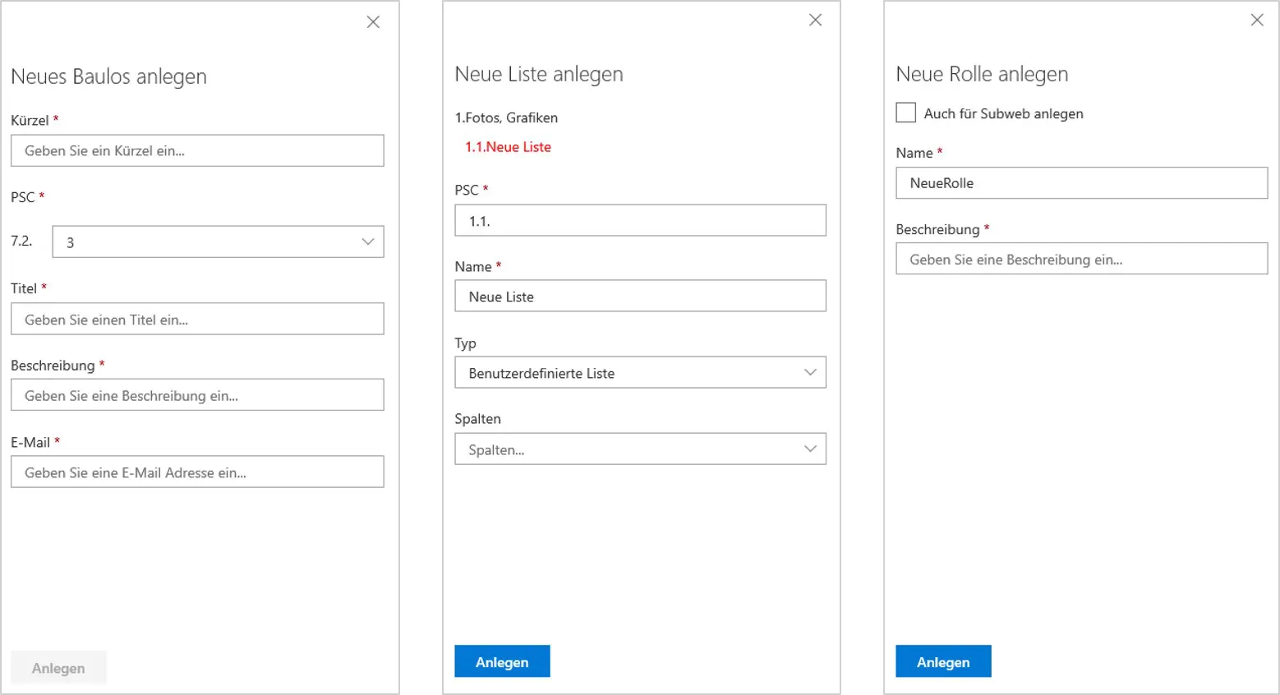
Task: Close the "Neue Liste anlegen" dialog
Action: coord(815,20)
